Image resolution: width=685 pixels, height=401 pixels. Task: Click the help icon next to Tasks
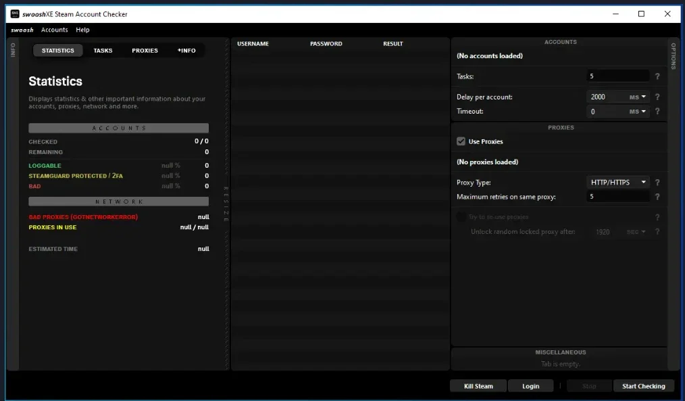pos(657,76)
